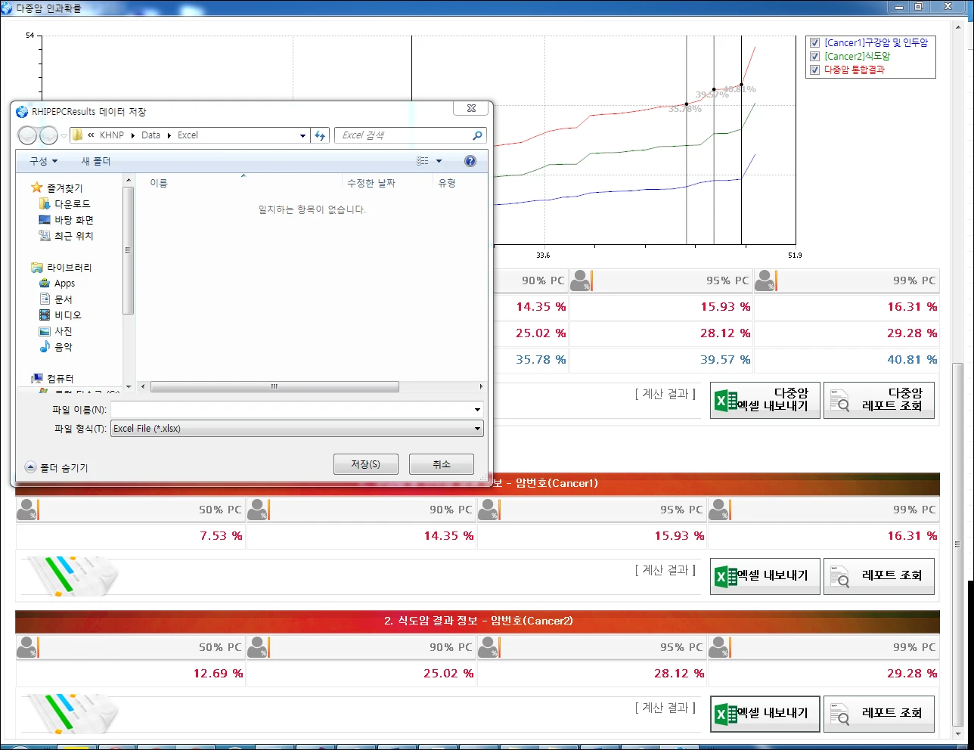This screenshot has width=974, height=750.
Task: Open the view options dropdown arrow
Action: [439, 161]
